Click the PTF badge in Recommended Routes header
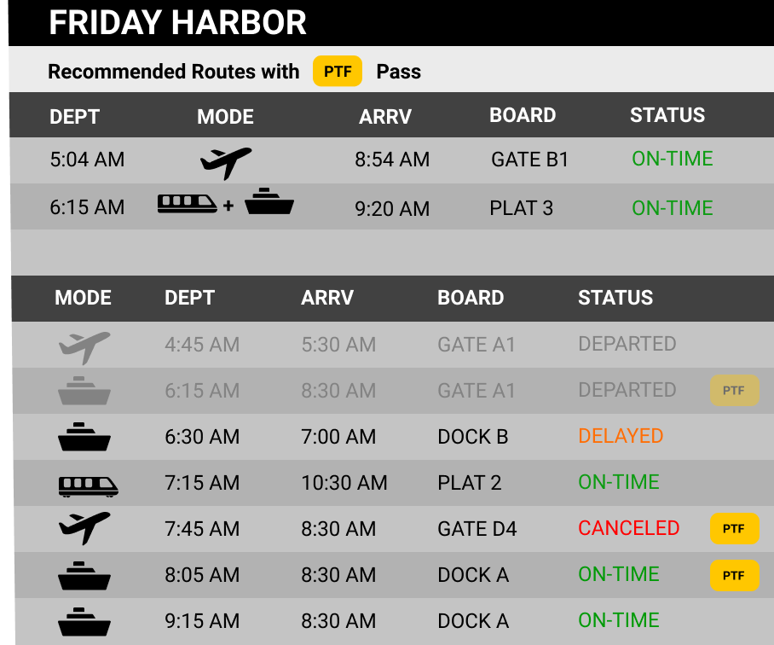Screen dimensions: 774x645 click(x=338, y=71)
